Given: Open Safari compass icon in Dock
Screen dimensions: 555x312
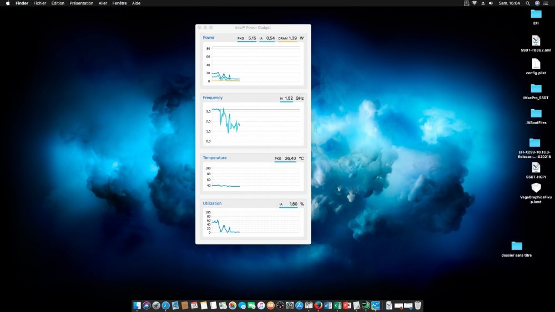Looking at the screenshot, I should pyautogui.click(x=165, y=305).
